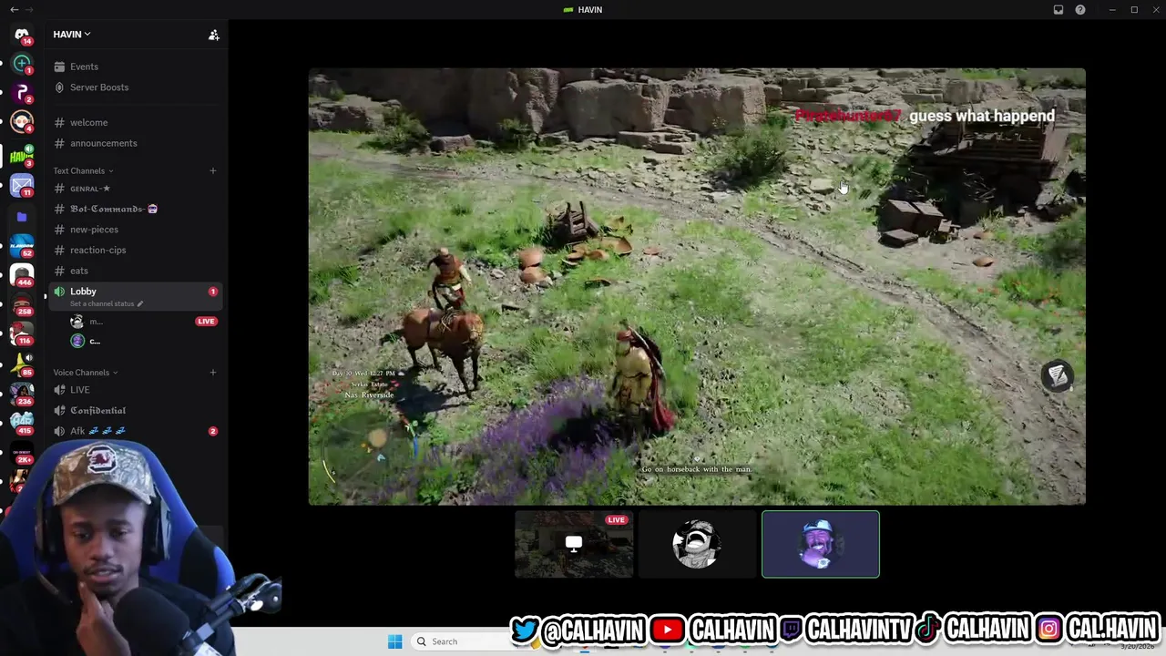Collapse the Text Channels category
This screenshot has width=1166, height=656.
point(83,170)
